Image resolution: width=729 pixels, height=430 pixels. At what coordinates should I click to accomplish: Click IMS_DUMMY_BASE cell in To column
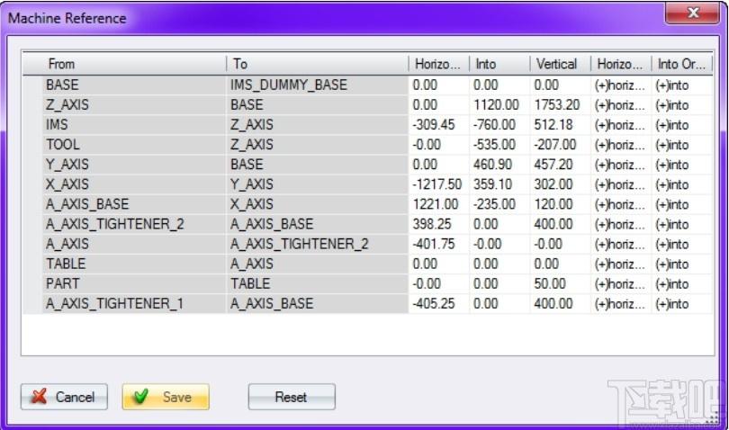click(x=318, y=85)
